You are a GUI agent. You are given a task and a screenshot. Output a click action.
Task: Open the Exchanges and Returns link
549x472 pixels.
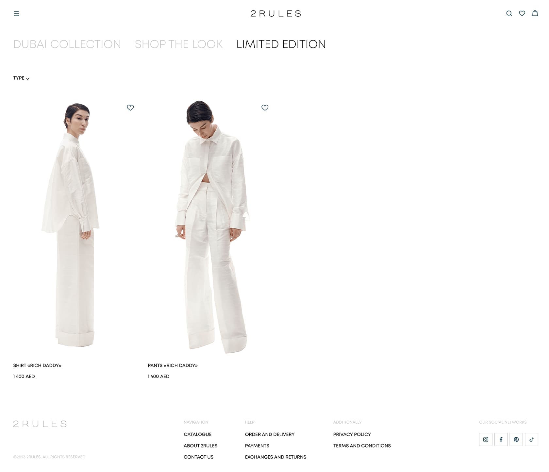275,457
